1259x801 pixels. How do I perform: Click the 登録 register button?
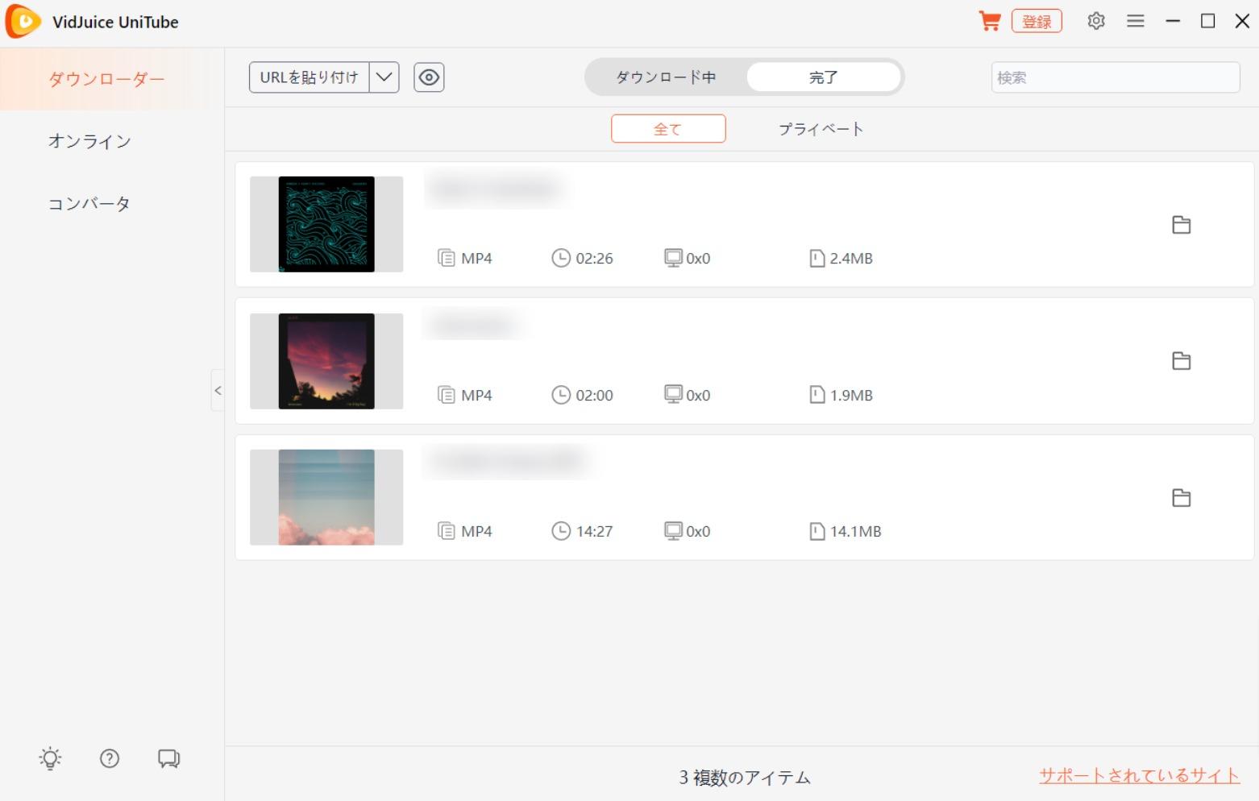pos(1037,21)
